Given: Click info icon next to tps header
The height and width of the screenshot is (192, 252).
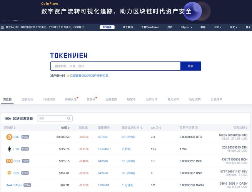Looking at the screenshot, I should pyautogui.click(x=157, y=127).
